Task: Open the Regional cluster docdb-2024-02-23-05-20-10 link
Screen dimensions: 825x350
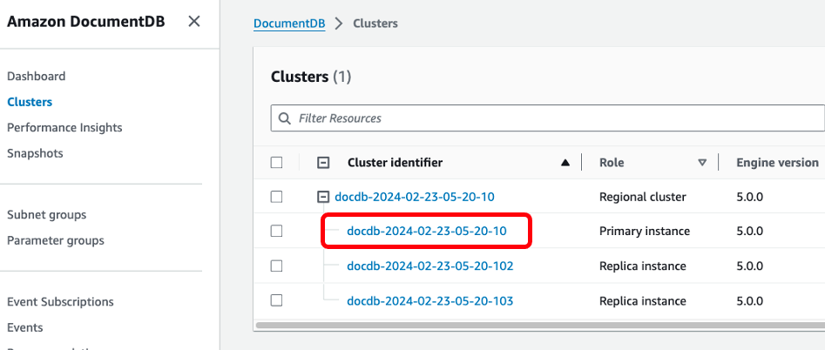Action: pyautogui.click(x=415, y=197)
